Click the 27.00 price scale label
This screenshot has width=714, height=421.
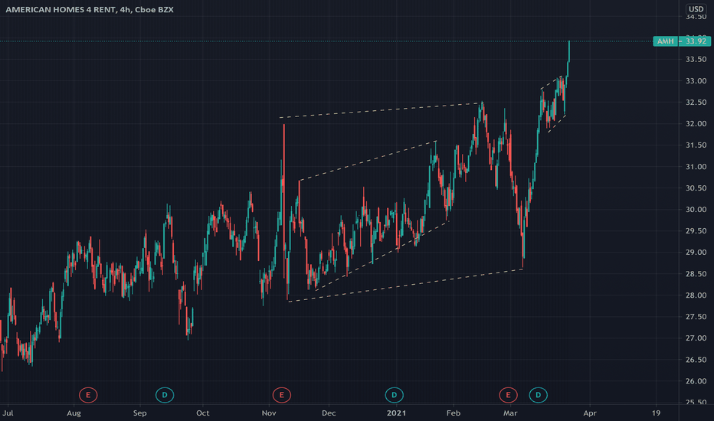tap(696, 338)
